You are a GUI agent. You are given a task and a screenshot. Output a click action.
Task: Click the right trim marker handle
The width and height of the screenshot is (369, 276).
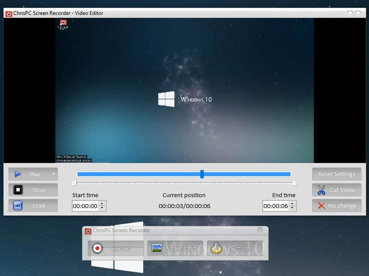[295, 183]
